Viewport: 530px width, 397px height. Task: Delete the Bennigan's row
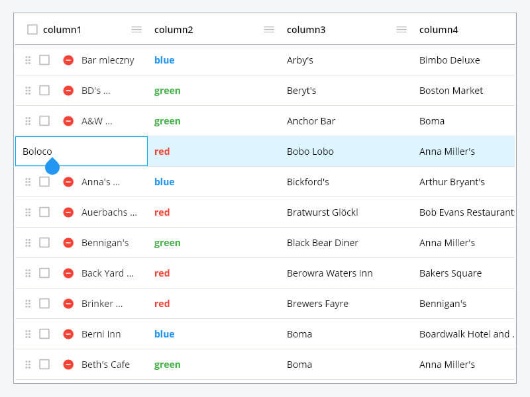(68, 242)
